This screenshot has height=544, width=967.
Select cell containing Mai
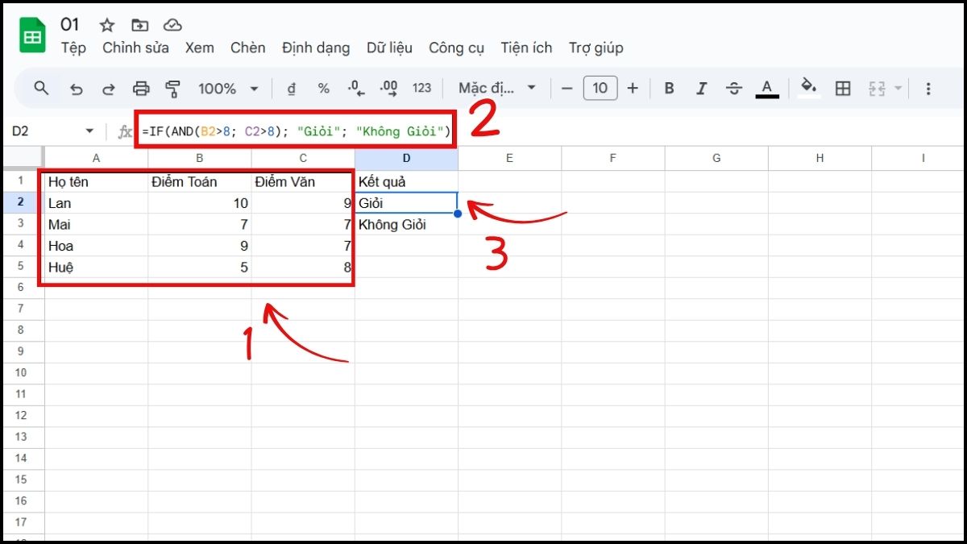96,224
